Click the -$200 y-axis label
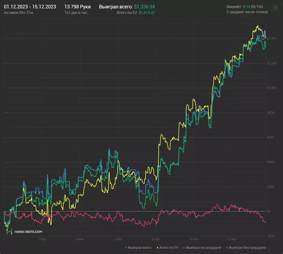The height and width of the screenshot is (254, 283). point(271,236)
